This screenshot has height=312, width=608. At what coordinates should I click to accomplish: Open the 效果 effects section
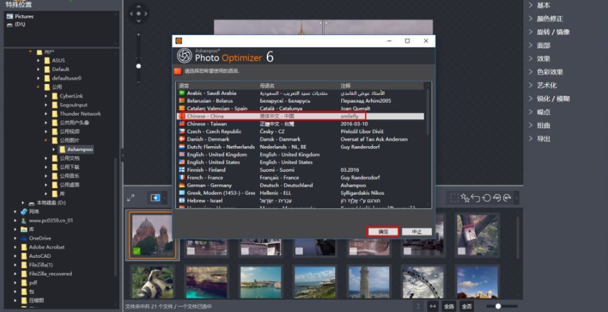[543, 59]
